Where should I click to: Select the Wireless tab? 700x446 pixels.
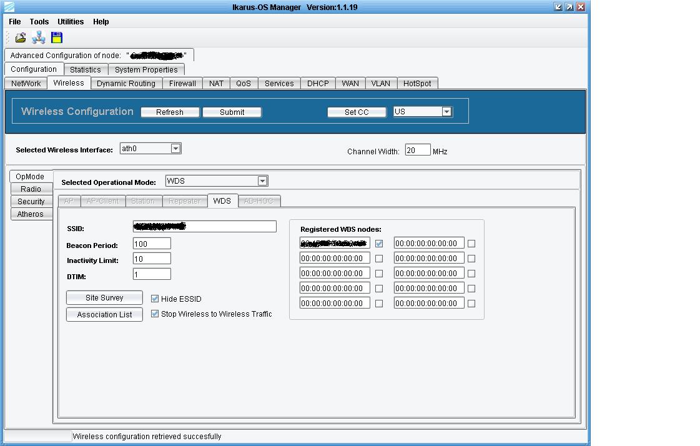(69, 83)
